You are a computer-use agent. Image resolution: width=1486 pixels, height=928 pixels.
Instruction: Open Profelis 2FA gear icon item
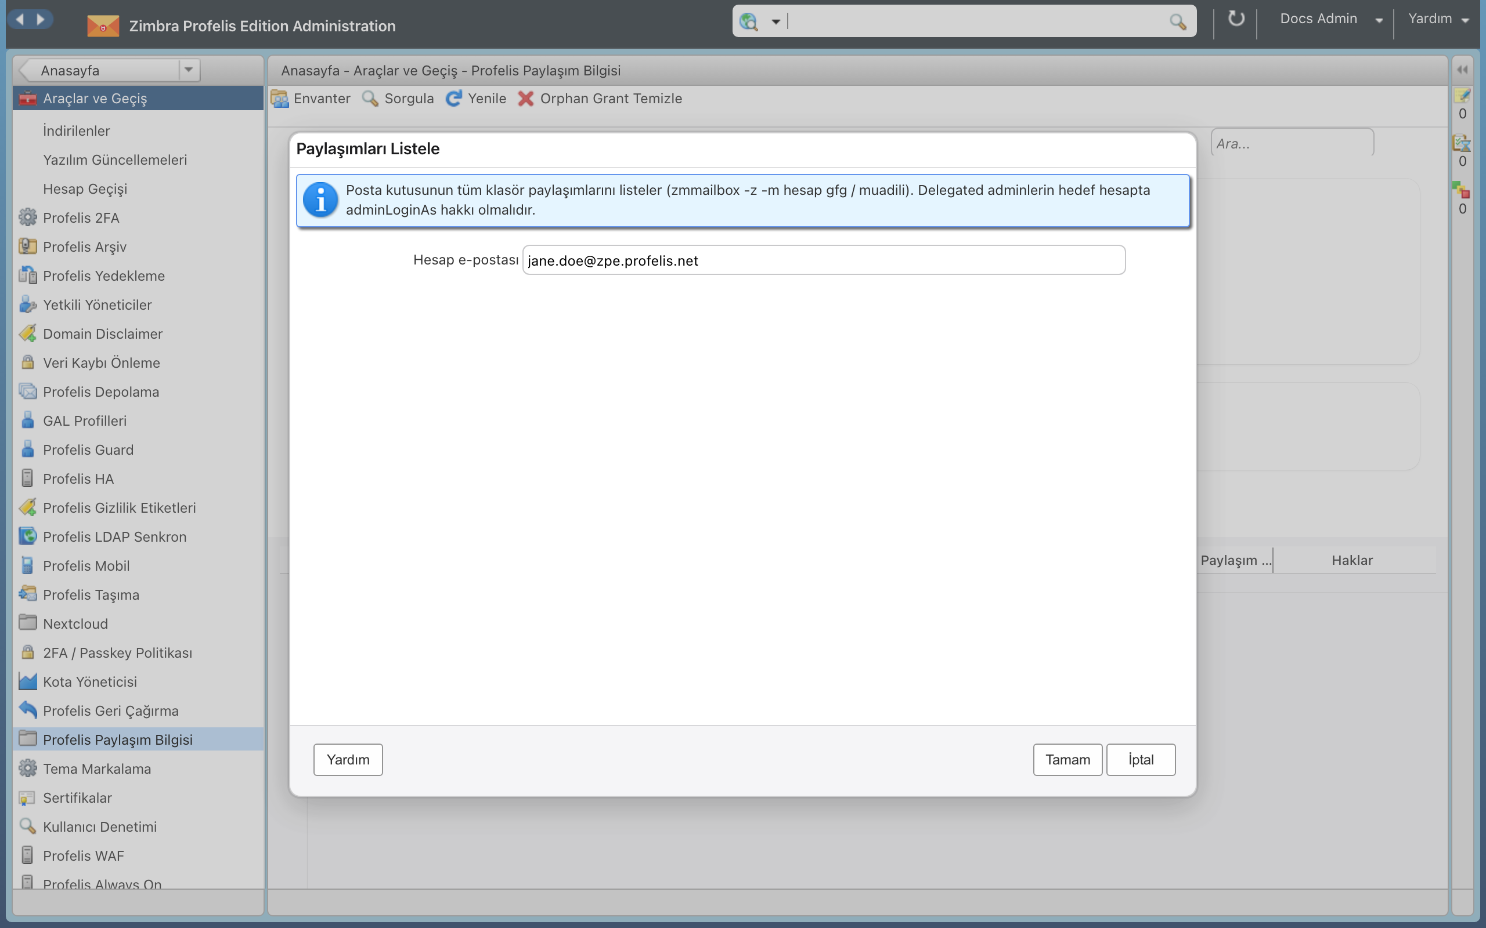pyautogui.click(x=28, y=217)
